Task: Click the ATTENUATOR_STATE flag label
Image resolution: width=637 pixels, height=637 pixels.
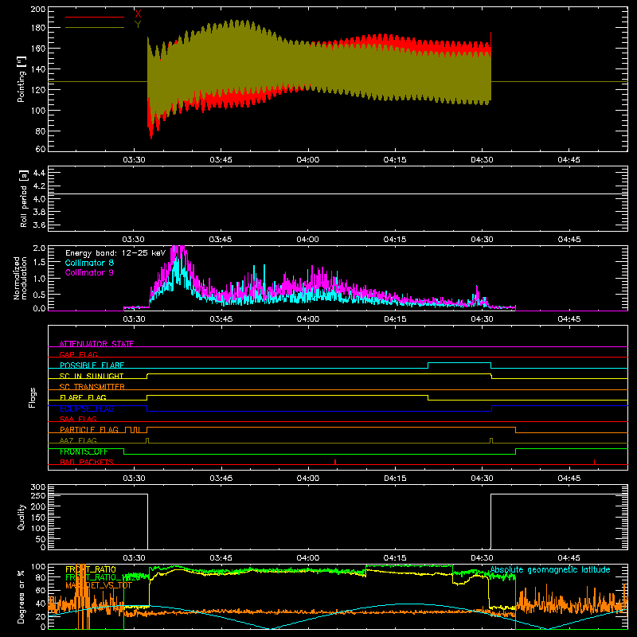Action: click(x=96, y=344)
